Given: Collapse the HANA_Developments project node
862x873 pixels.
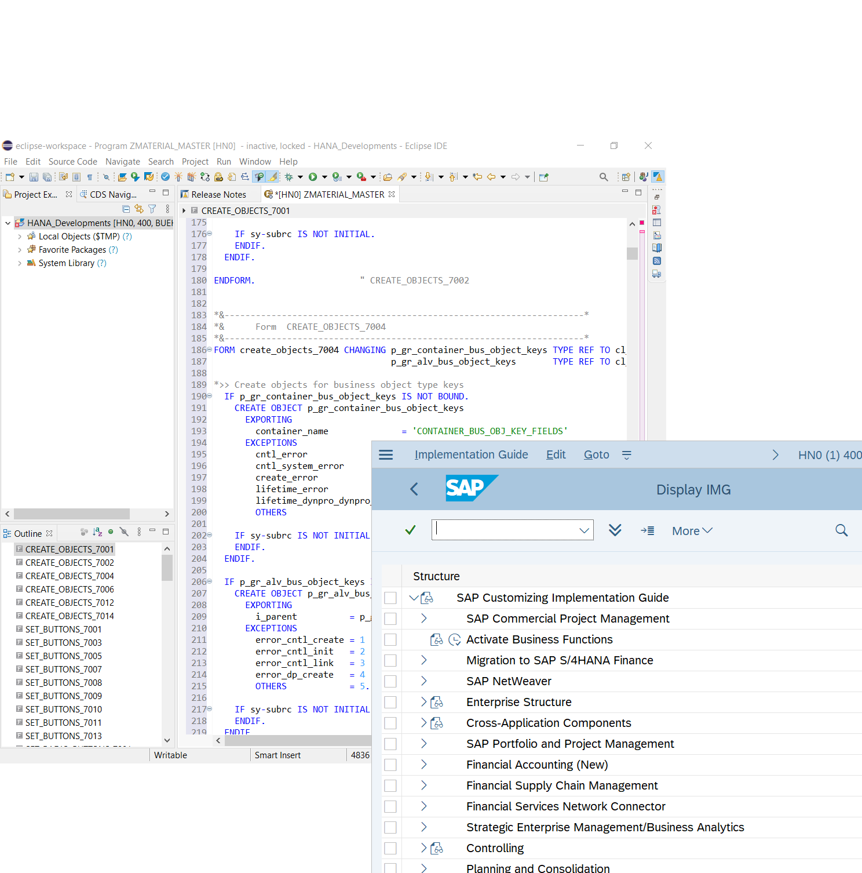Looking at the screenshot, I should click(8, 223).
